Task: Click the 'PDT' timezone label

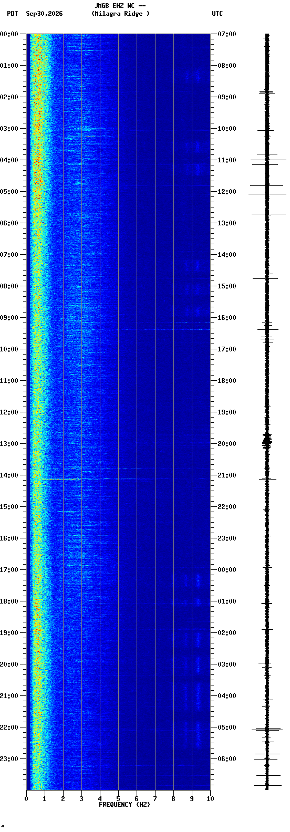Action: click(12, 14)
